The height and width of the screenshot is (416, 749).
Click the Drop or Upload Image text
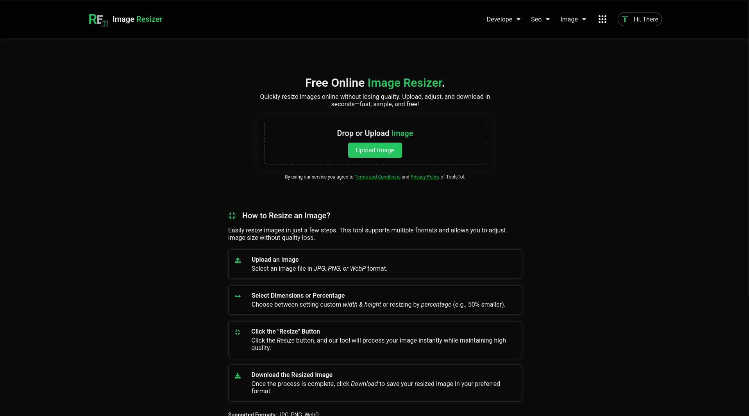[x=375, y=133]
